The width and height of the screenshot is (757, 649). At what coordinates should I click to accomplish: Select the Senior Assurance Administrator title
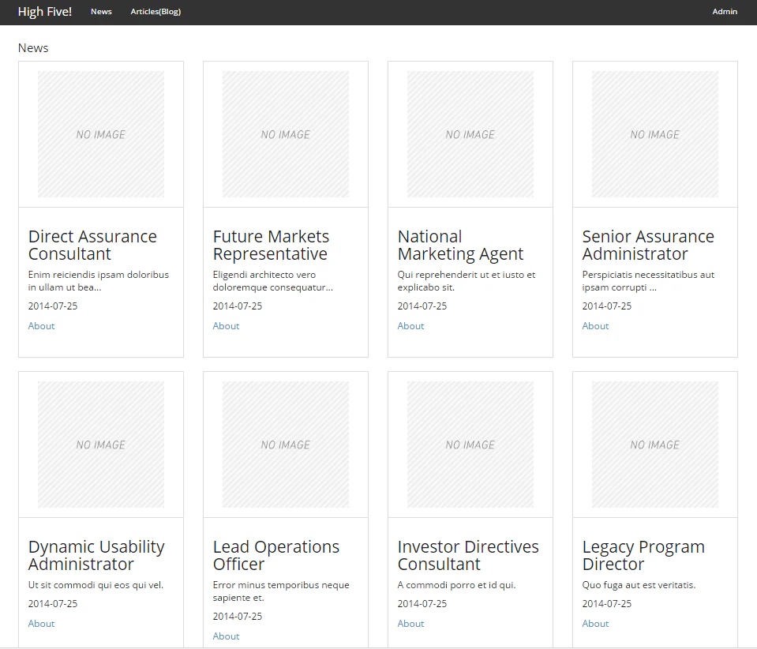(648, 245)
